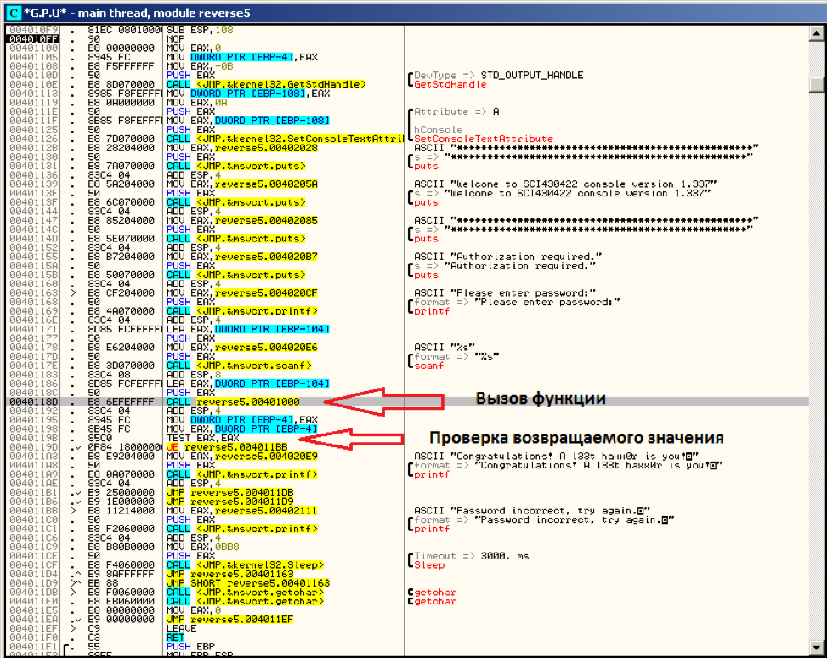
Task: Select MOV DWORD PTR [EBP-108],EAX instruction
Action: [248, 94]
